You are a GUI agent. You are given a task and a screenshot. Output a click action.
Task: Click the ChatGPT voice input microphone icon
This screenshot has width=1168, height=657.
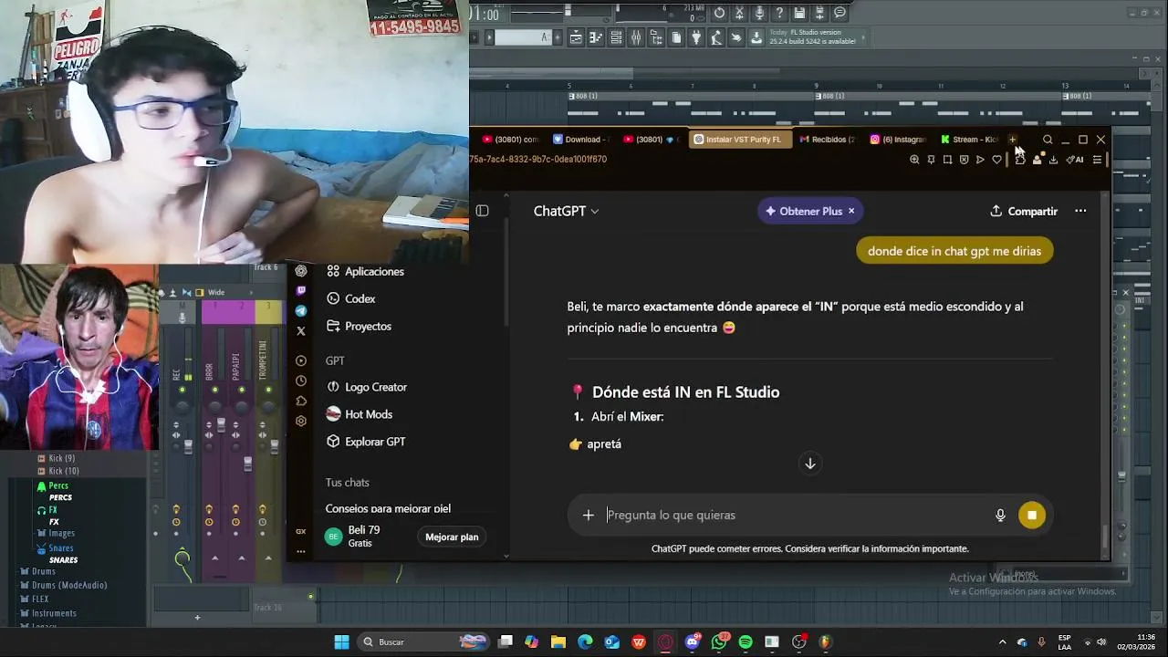click(1000, 516)
